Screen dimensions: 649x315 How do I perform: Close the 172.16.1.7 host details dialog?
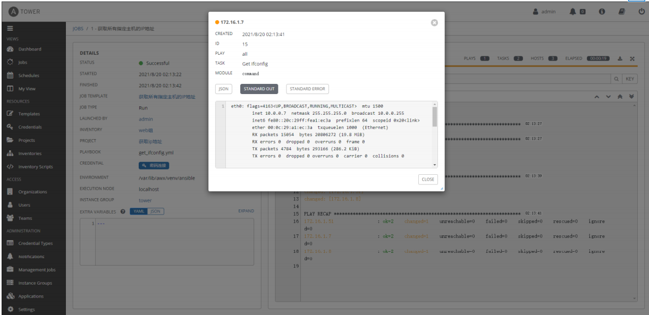(435, 22)
